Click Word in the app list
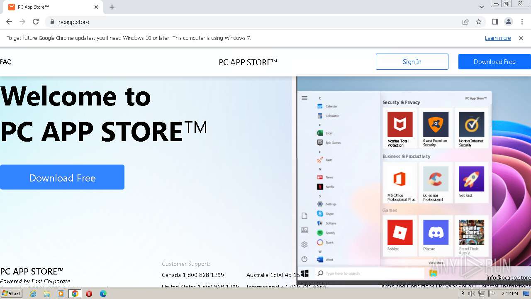Screen dimensions: 531x299 coord(325,260)
